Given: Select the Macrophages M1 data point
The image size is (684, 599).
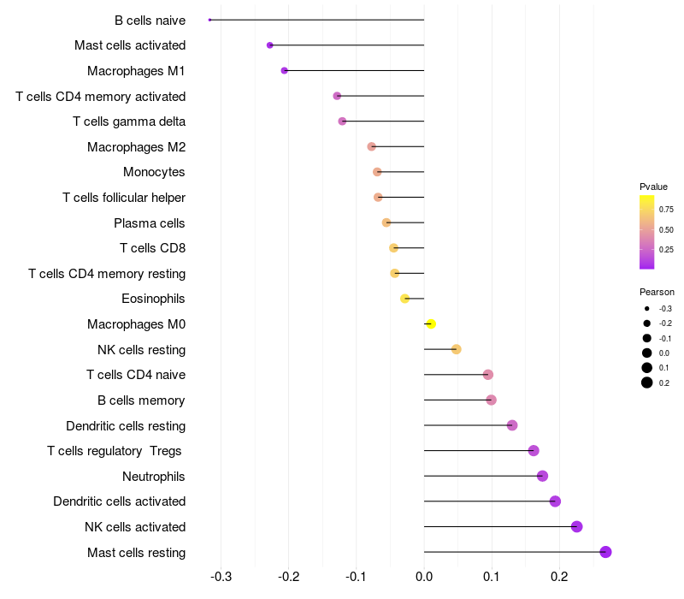Looking at the screenshot, I should coord(285,70).
